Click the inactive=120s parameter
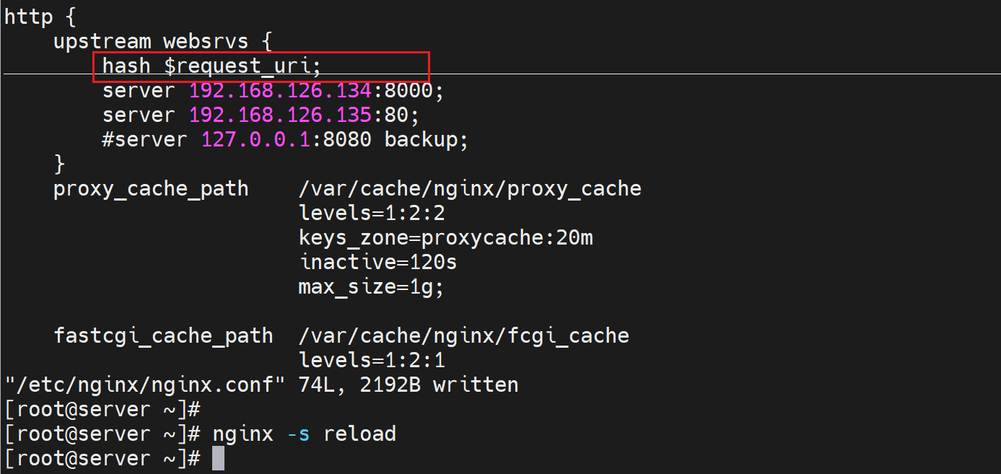 click(x=377, y=263)
